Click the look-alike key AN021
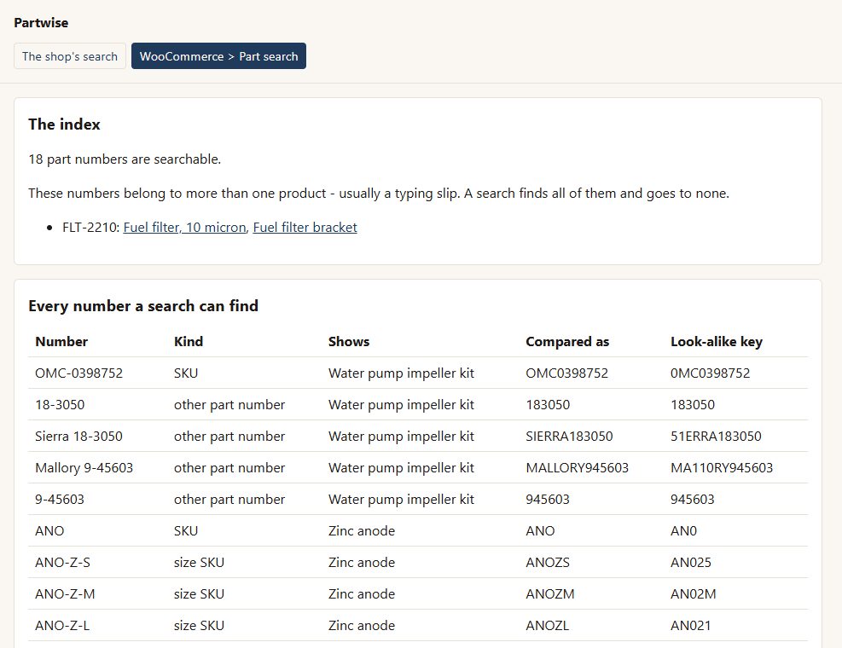Image resolution: width=842 pixels, height=648 pixels. click(x=690, y=626)
